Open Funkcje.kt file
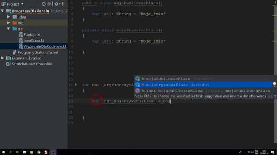This screenshot has width=277, height=155. click(x=32, y=34)
